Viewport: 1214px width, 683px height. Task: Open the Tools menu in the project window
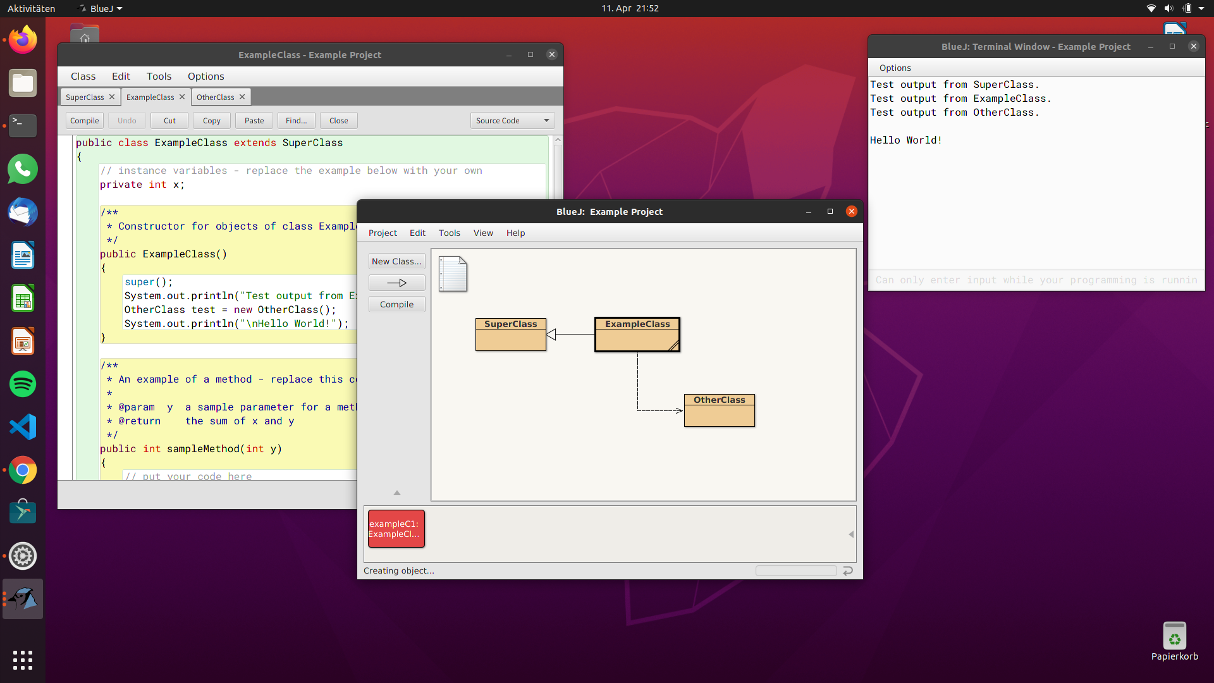[449, 233]
